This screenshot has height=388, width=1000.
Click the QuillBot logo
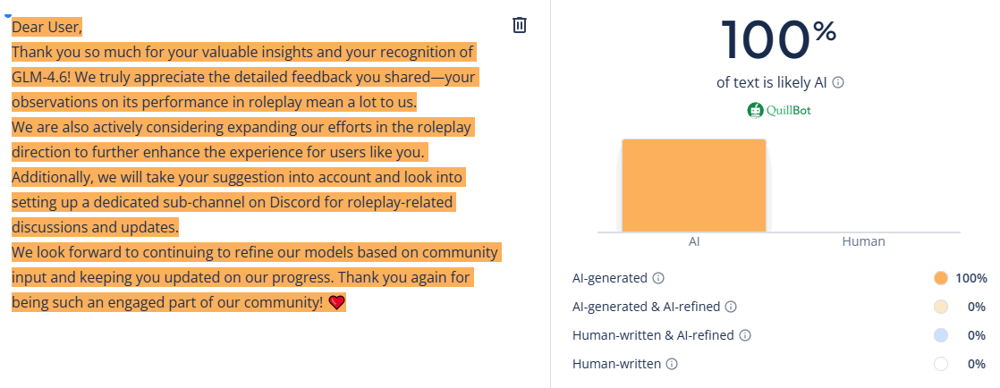pos(779,111)
